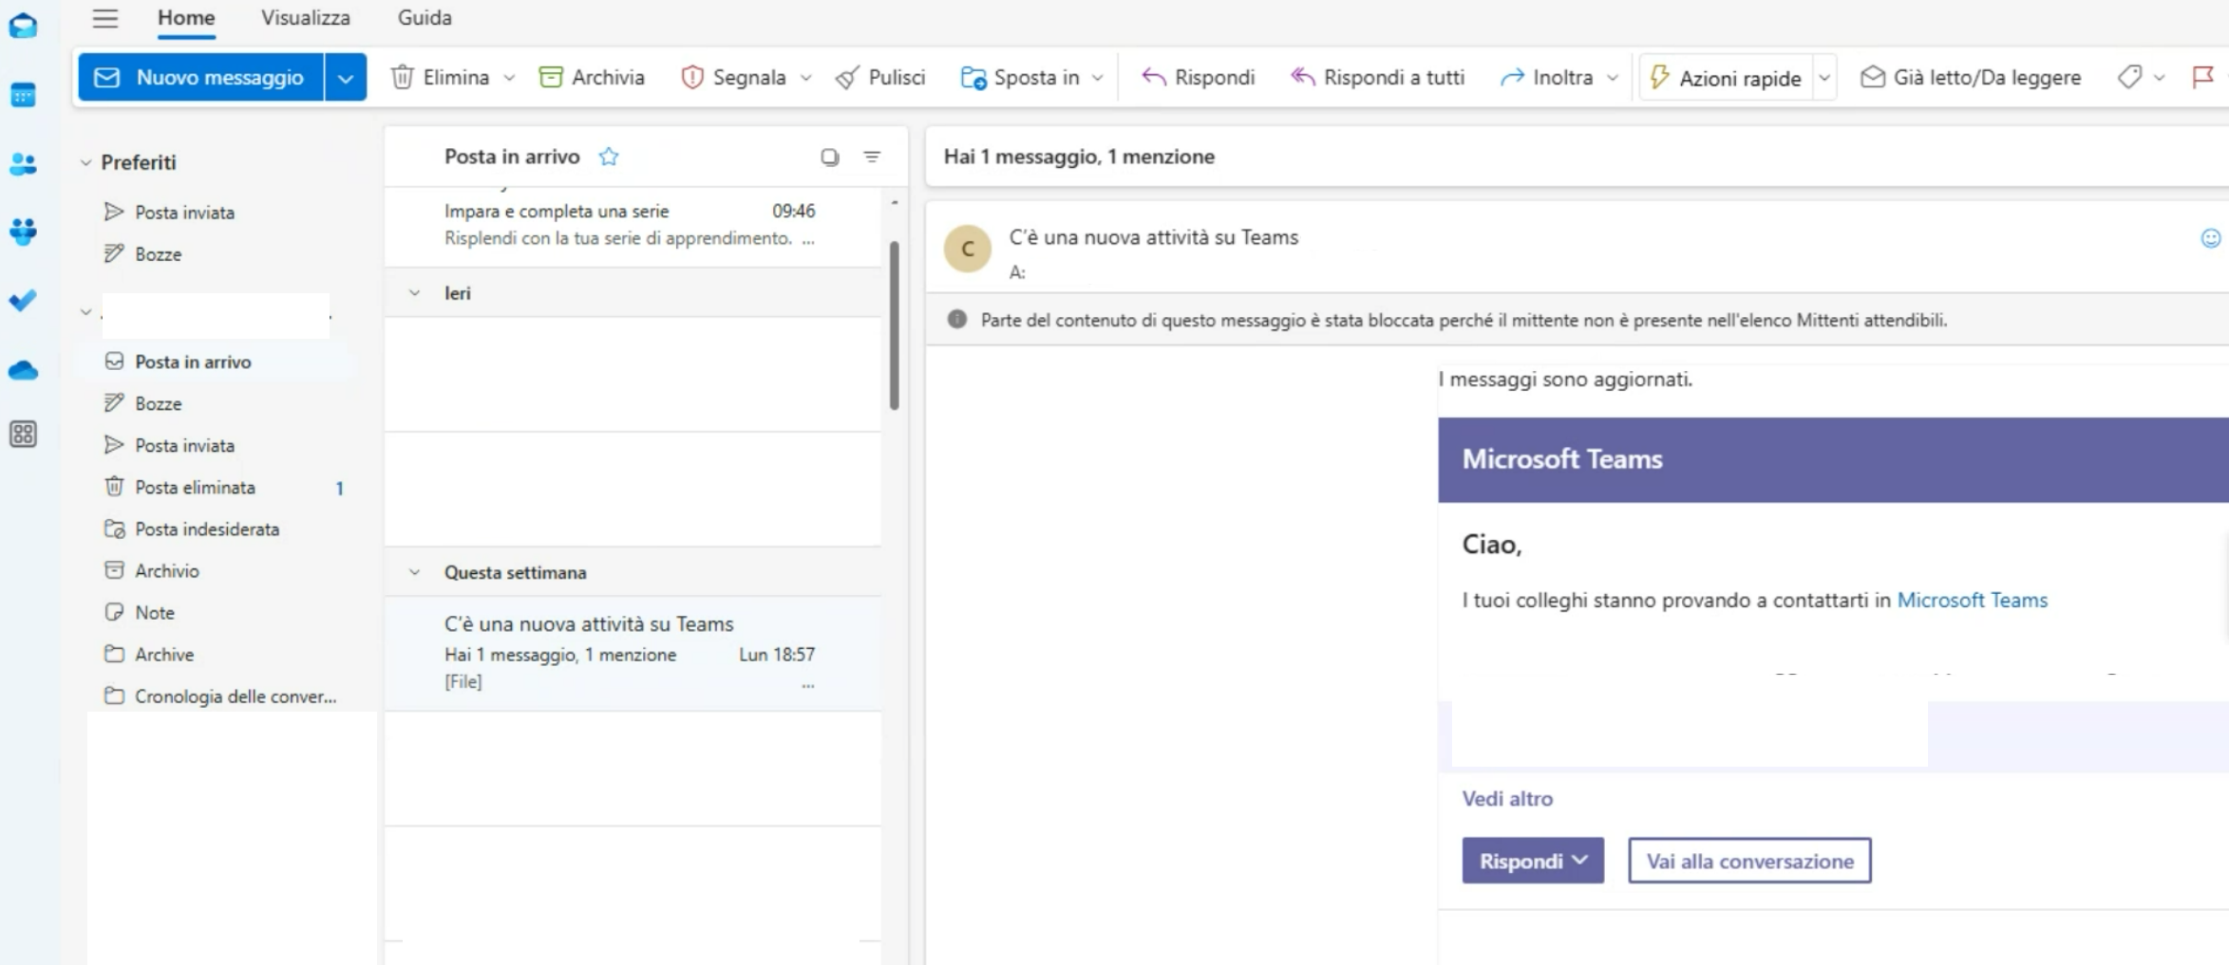Viewport: 2229px width, 965px height.
Task: Star the Posta in arrivo folder as favorite
Action: (x=609, y=157)
